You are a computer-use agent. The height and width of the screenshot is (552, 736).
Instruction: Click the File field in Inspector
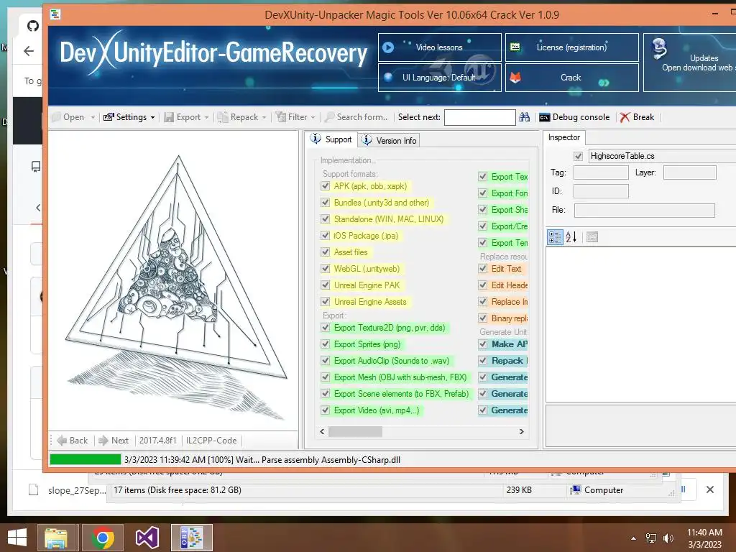[645, 211]
